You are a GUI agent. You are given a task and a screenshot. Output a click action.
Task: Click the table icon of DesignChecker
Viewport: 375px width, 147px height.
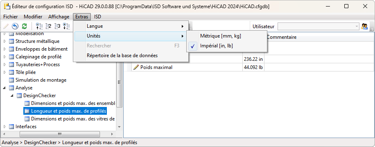click(x=19, y=96)
